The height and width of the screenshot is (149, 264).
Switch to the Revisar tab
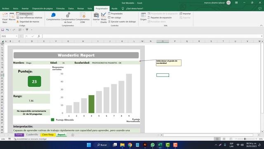point(80,8)
